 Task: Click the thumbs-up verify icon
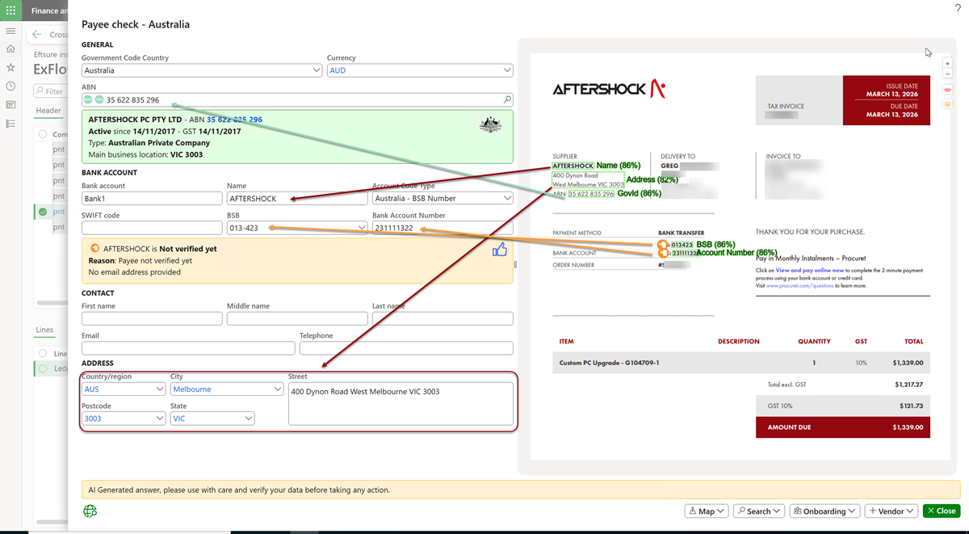click(500, 250)
